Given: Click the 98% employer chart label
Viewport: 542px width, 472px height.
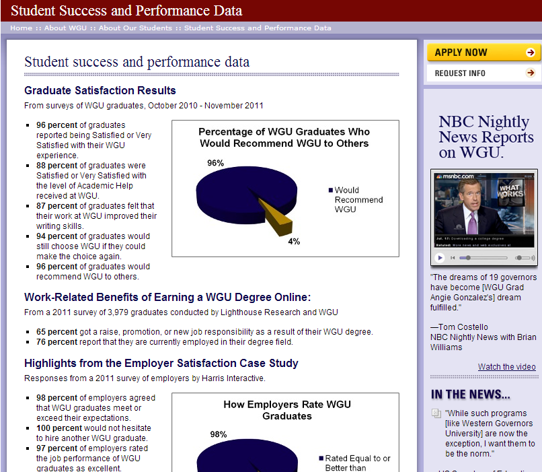Looking at the screenshot, I should pyautogui.click(x=219, y=434).
